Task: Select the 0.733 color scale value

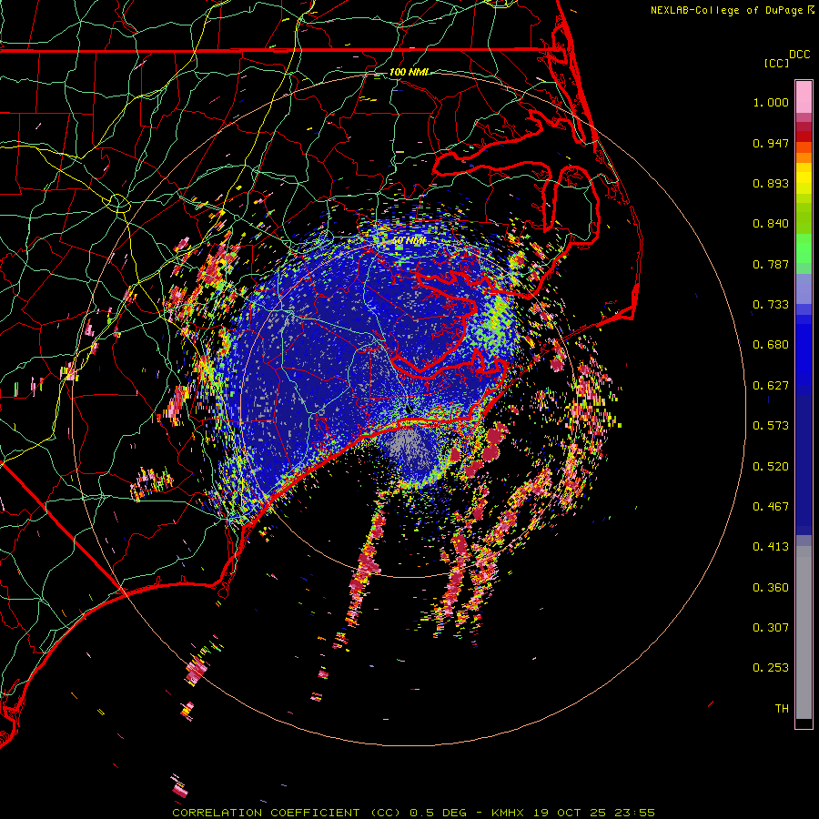Action: (771, 305)
